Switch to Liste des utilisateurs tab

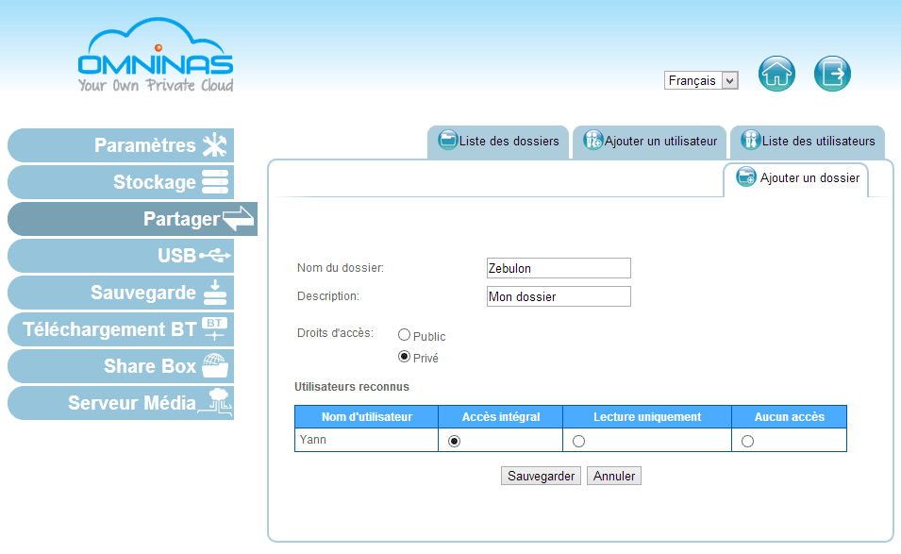coord(808,142)
